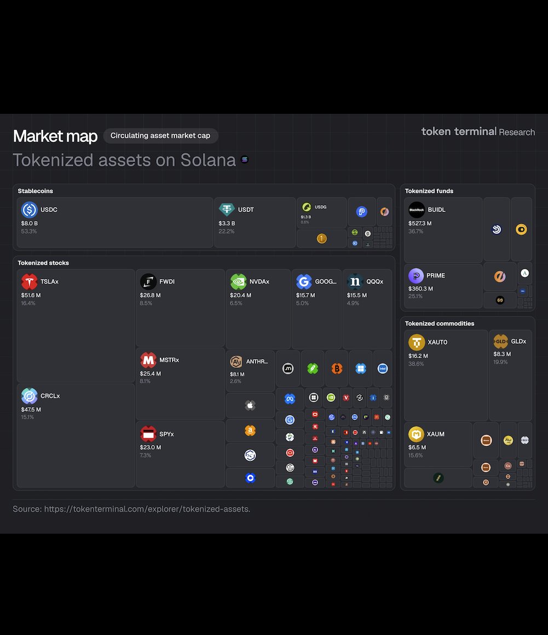Click the Tokenized stocks section heading
This screenshot has width=548, height=635.
[x=43, y=263]
